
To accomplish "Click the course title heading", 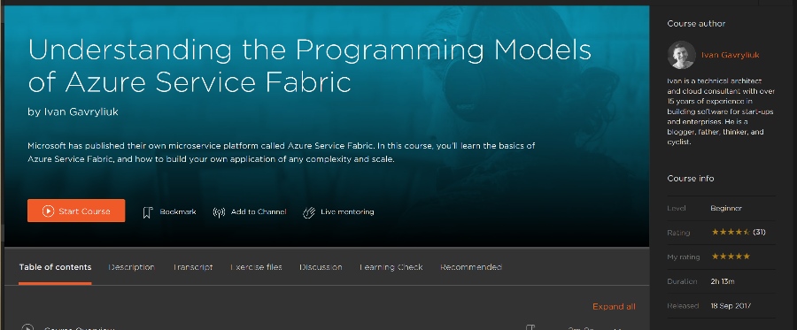I will pyautogui.click(x=310, y=65).
